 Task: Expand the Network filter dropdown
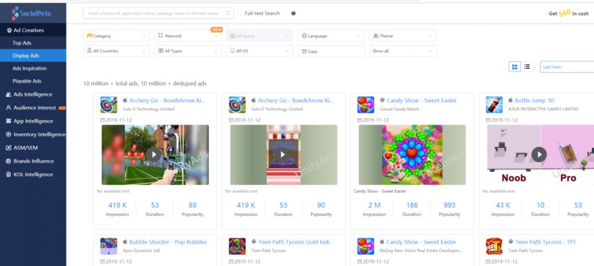click(188, 36)
